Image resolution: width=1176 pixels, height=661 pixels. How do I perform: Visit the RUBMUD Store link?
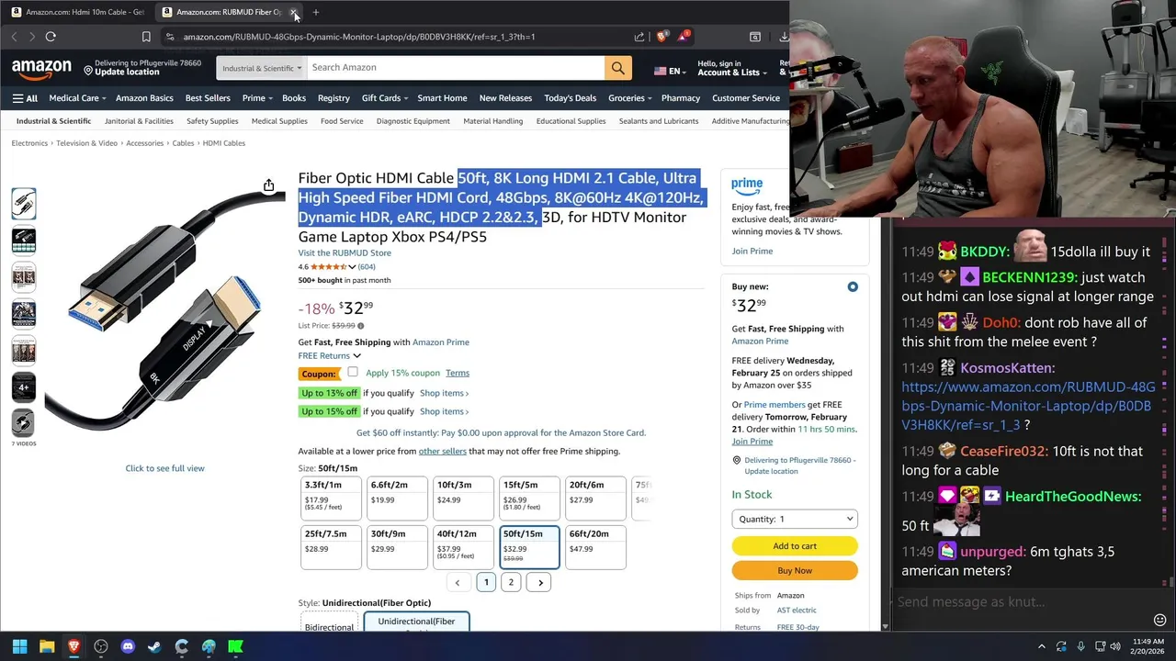tap(345, 252)
